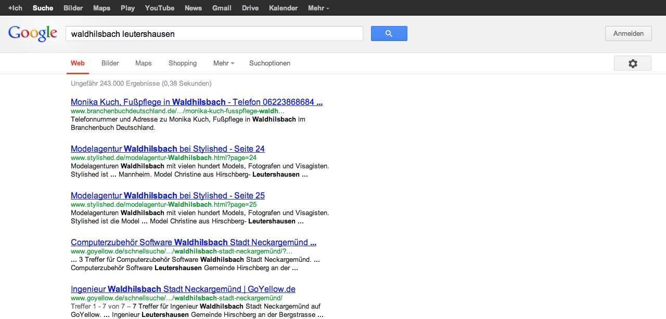Click the Anmelden sign-in button
Viewport: 666px width, 319px height.
[628, 34]
